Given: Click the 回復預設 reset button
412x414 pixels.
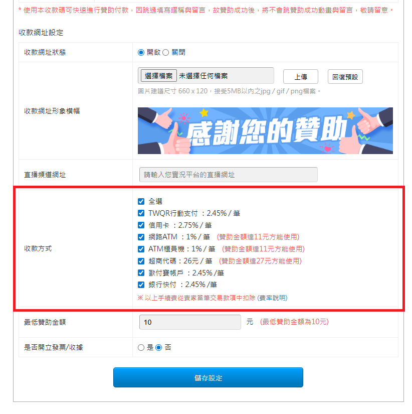Looking at the screenshot, I should [x=345, y=77].
